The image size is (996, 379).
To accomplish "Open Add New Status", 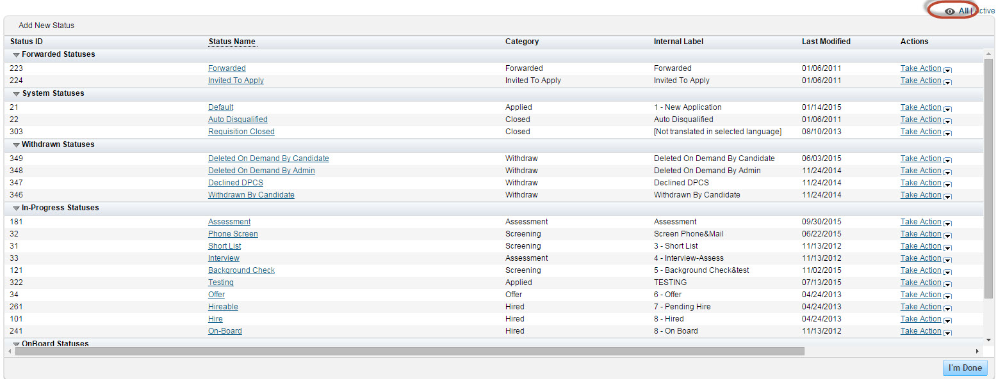I will click(46, 26).
